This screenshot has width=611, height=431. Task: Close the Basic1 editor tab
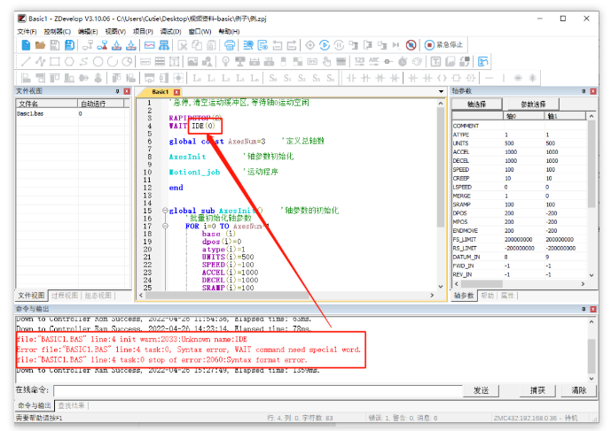tap(176, 92)
